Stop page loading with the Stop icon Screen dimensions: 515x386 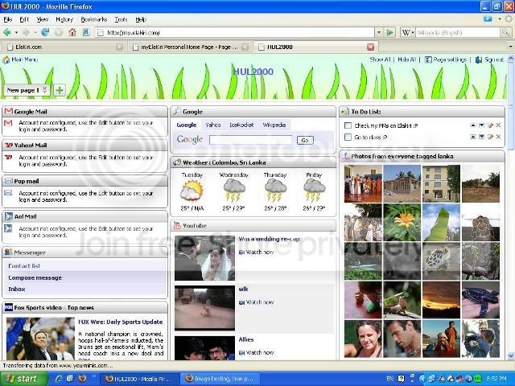tap(59, 32)
